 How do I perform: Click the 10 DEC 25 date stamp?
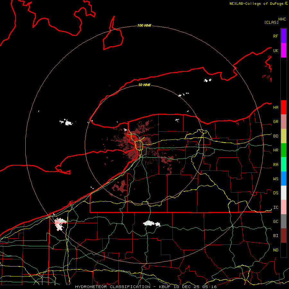[187, 287]
